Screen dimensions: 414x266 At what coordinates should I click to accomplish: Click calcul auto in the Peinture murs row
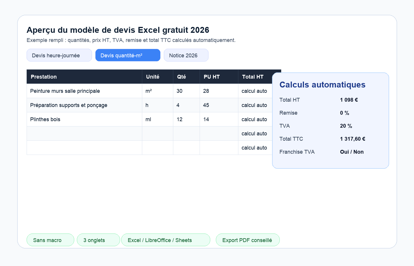255,91
